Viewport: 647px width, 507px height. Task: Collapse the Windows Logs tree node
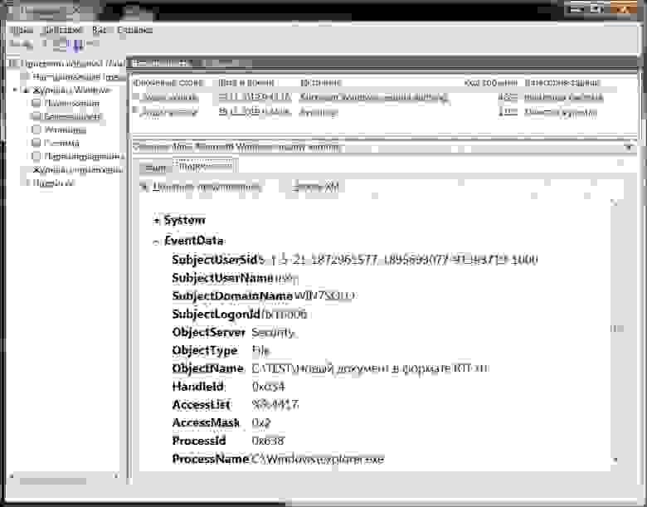pos(15,90)
